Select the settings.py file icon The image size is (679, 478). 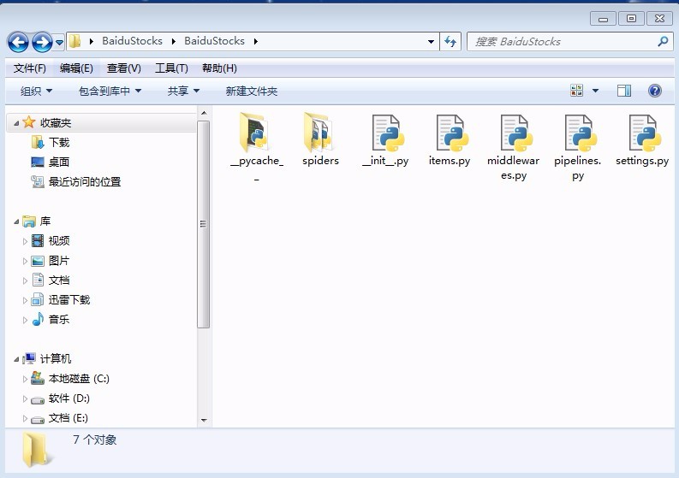(645, 133)
